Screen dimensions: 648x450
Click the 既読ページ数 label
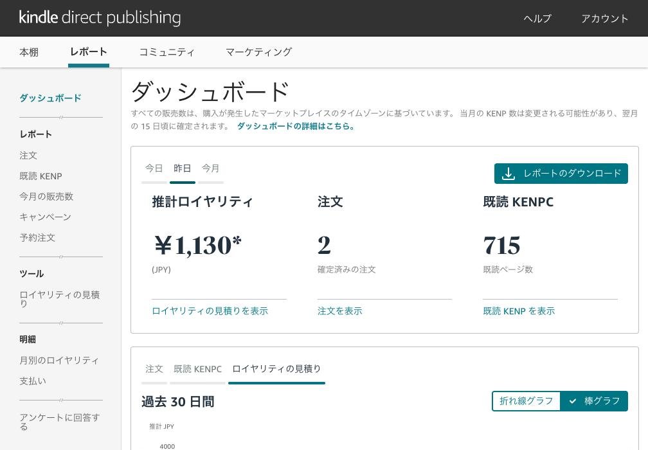coord(508,269)
